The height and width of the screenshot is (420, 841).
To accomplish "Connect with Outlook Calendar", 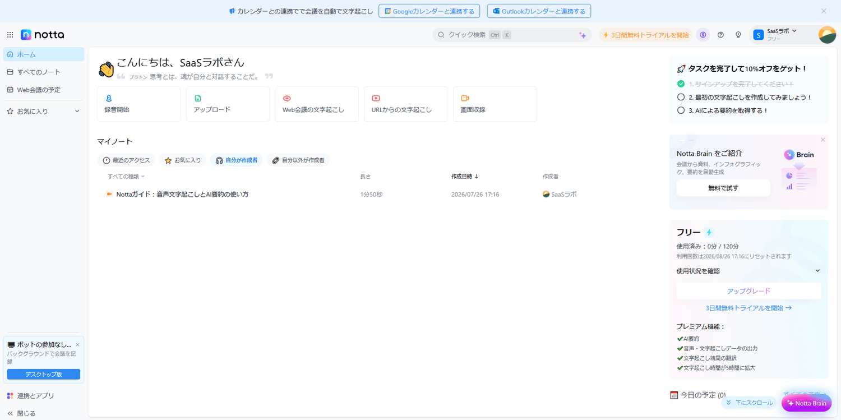I will 539,11.
